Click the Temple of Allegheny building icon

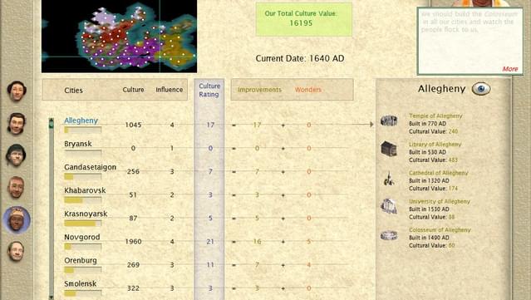(389, 120)
